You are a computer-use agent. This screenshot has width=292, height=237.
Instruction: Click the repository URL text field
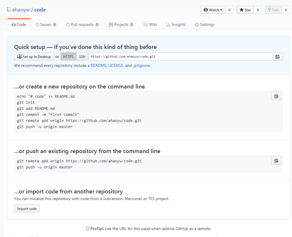click(x=180, y=57)
